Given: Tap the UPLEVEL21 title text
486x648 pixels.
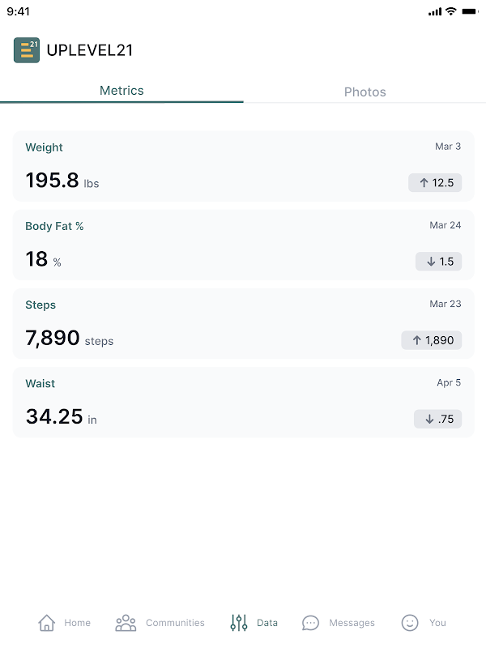Looking at the screenshot, I should click(90, 50).
